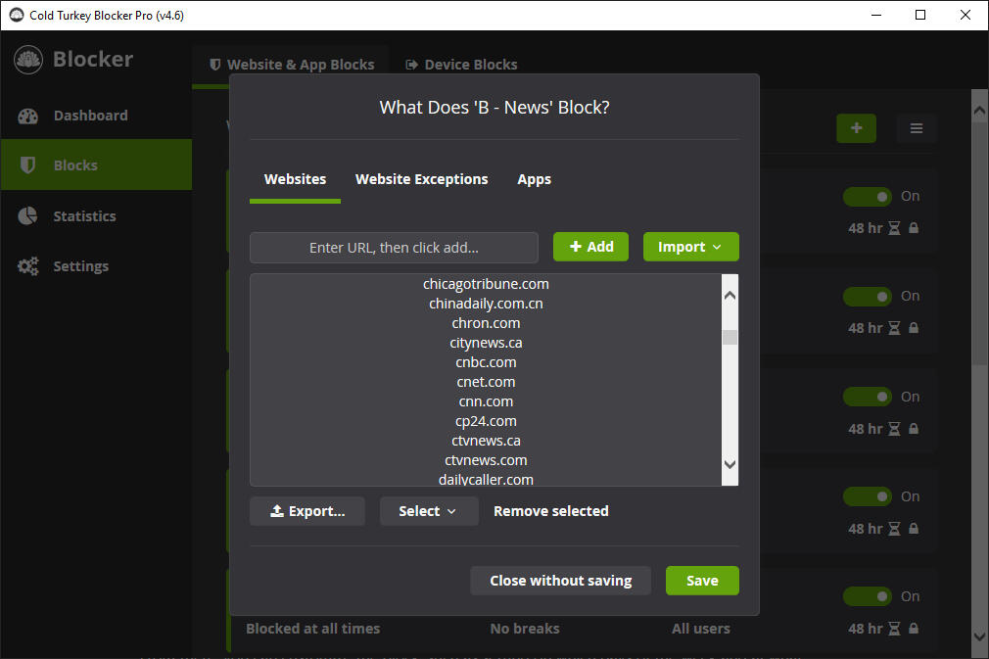Click the Save button

[702, 581]
